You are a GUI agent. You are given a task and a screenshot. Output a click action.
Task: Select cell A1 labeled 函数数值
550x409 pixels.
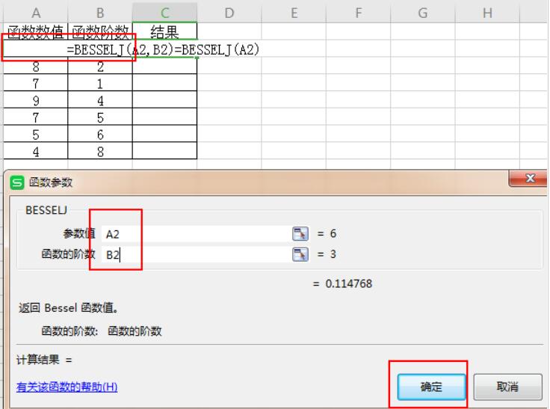pos(35,31)
